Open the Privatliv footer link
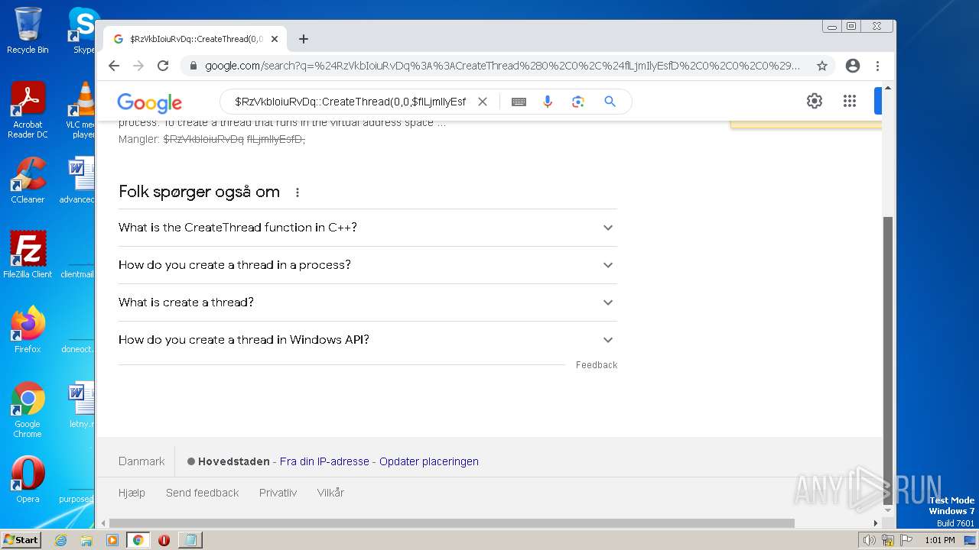This screenshot has height=550, width=979. tap(278, 493)
